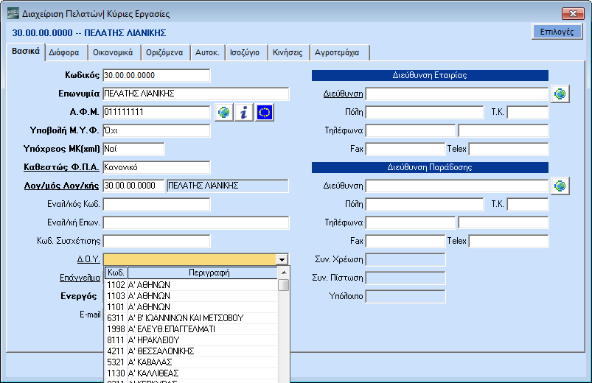This screenshot has width=592, height=383.
Task: Open the Ισοζύγιο tab
Action: (x=245, y=52)
